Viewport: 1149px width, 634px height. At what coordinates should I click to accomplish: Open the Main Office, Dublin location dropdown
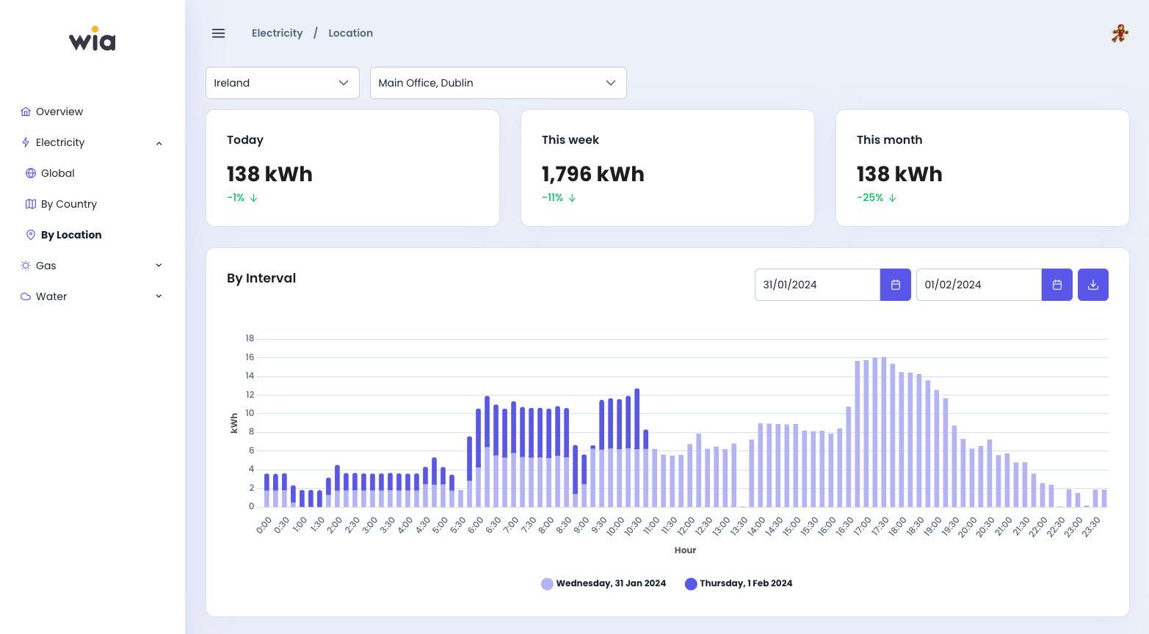[x=499, y=83]
